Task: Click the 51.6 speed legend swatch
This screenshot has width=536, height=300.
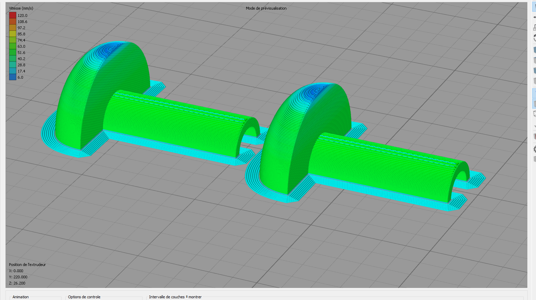Action: pos(13,52)
